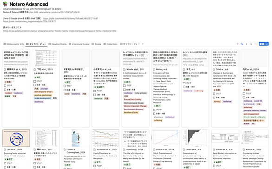Click the page icon beside Td et al., n.d.
The height and width of the screenshot is (169, 272).
(214, 69)
